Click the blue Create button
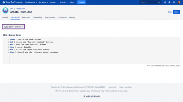The height and width of the screenshot is (102, 183). click(81, 2)
